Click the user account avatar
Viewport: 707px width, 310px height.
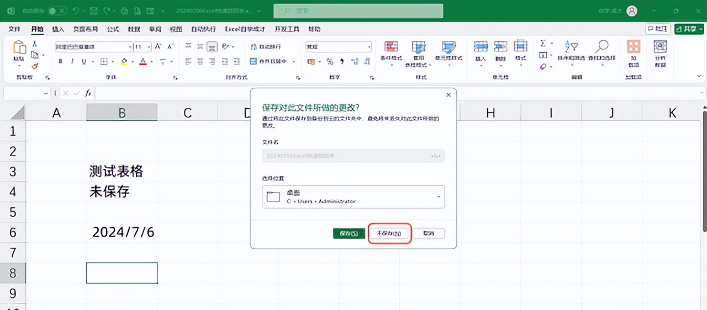click(x=632, y=10)
